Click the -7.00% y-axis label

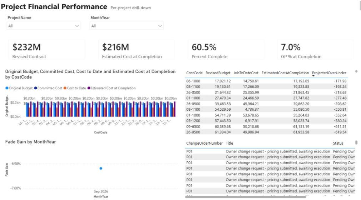pyautogui.click(x=16, y=188)
